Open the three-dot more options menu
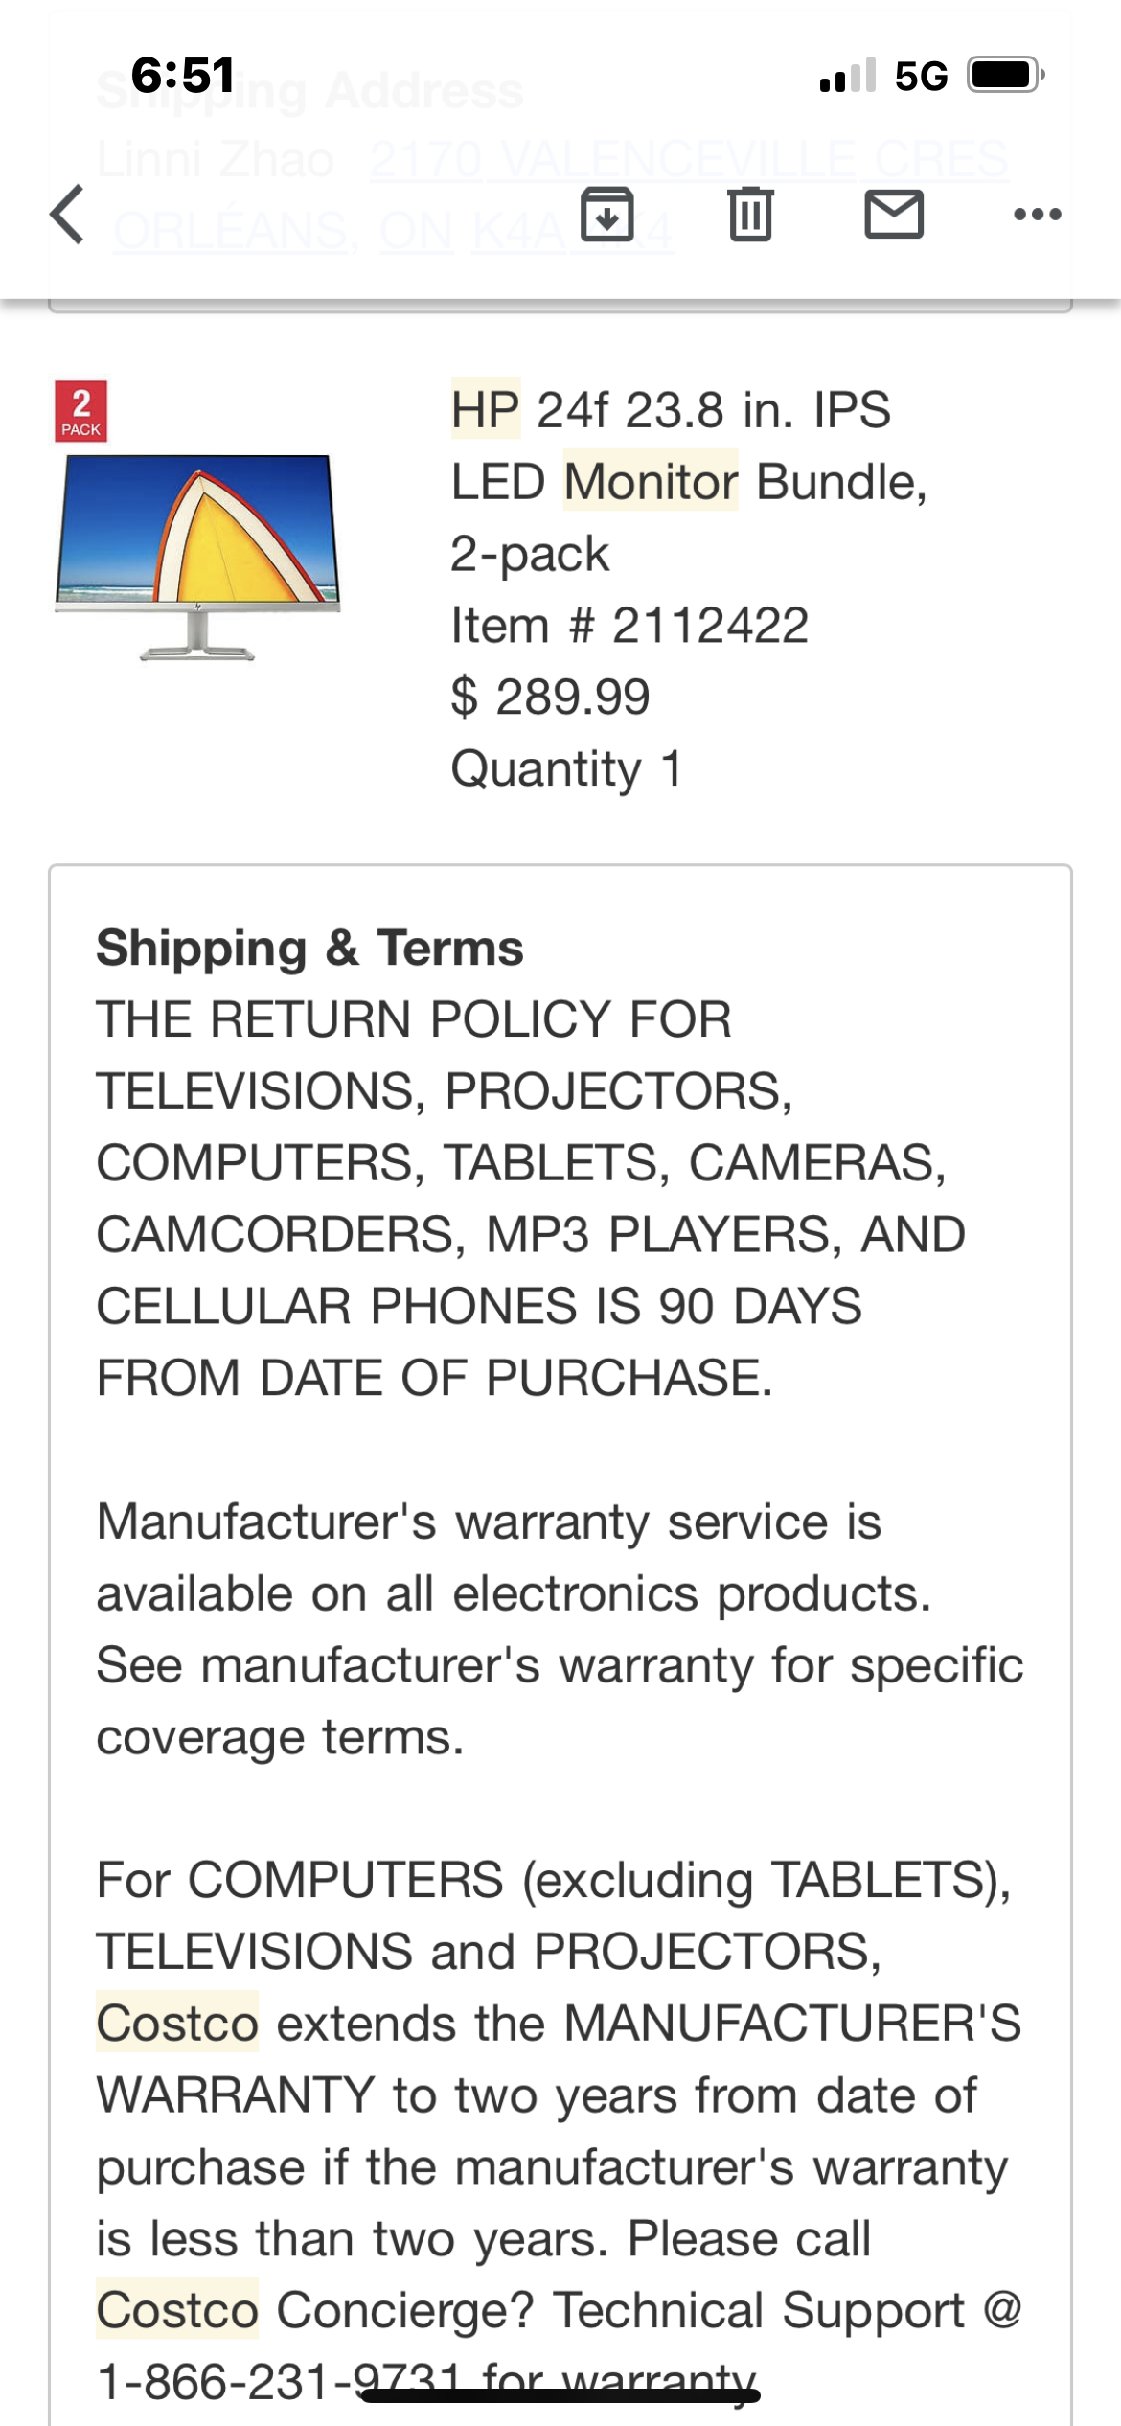Image resolution: width=1121 pixels, height=2426 pixels. pyautogui.click(x=1038, y=214)
